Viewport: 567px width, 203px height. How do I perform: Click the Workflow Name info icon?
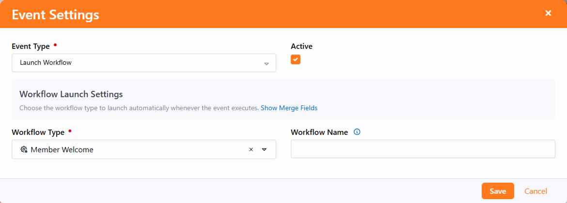357,132
